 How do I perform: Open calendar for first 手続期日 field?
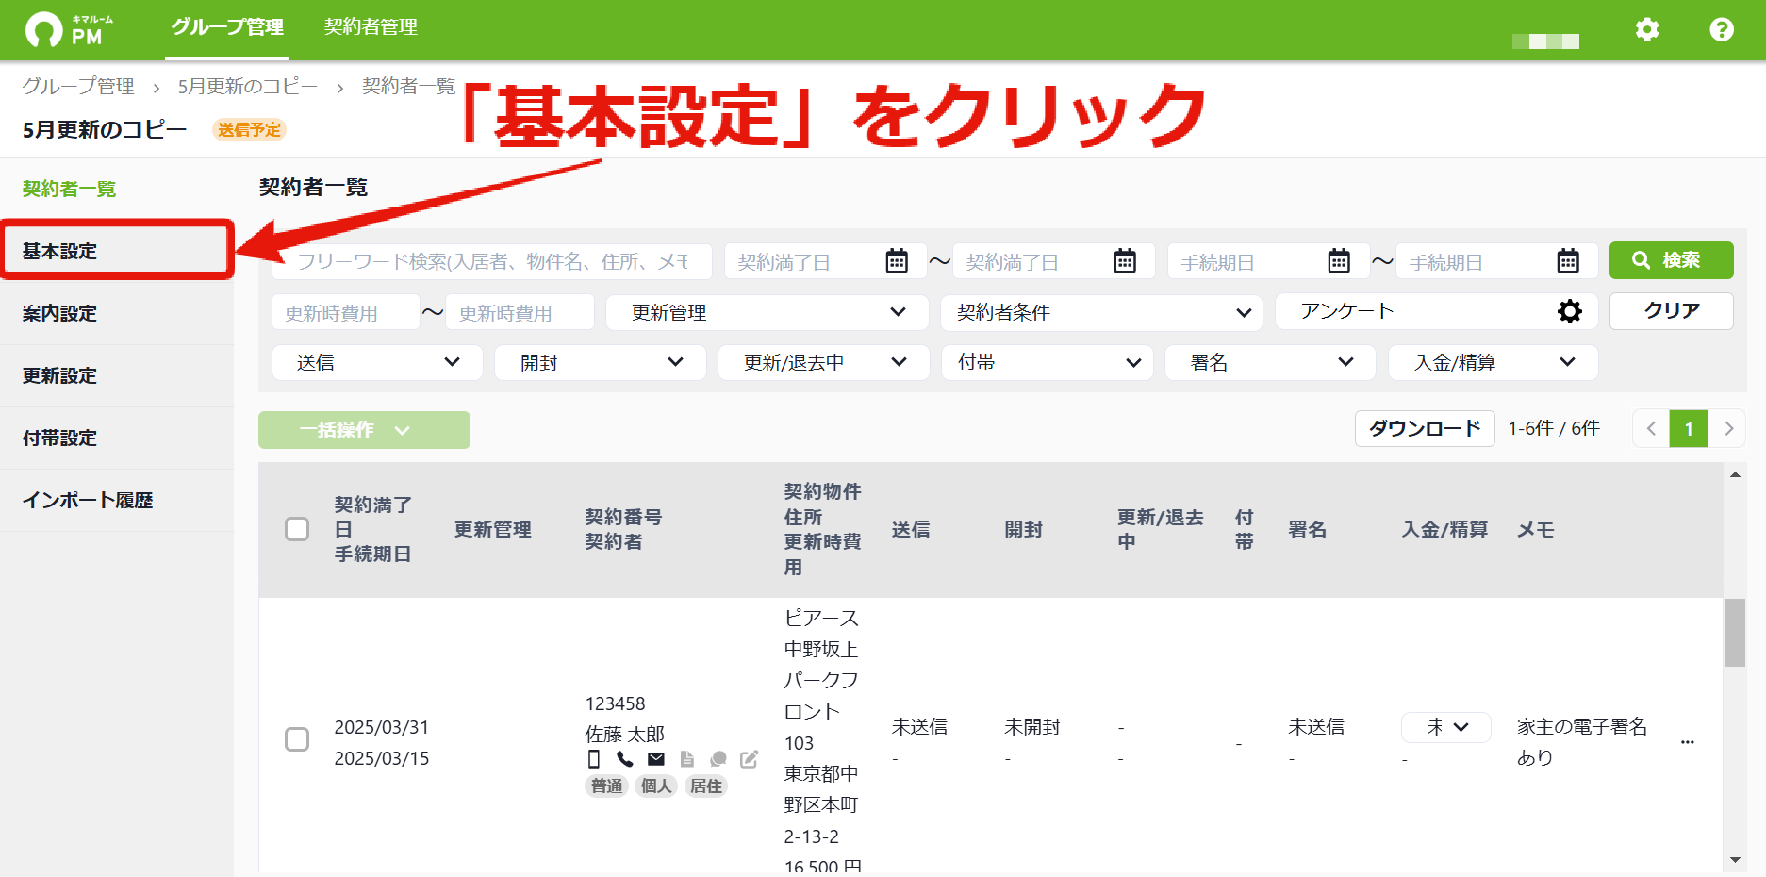[1339, 261]
